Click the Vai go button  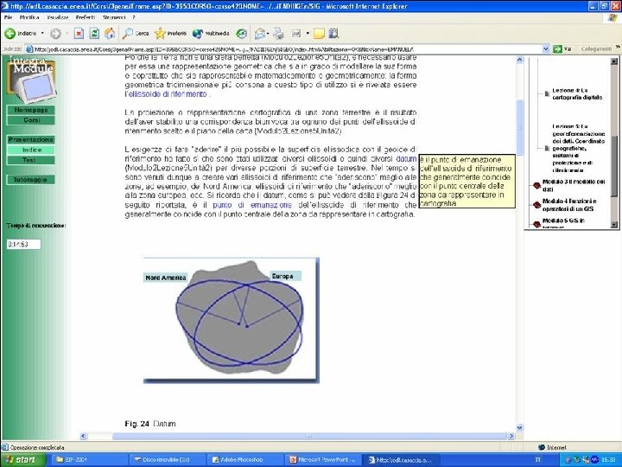563,49
